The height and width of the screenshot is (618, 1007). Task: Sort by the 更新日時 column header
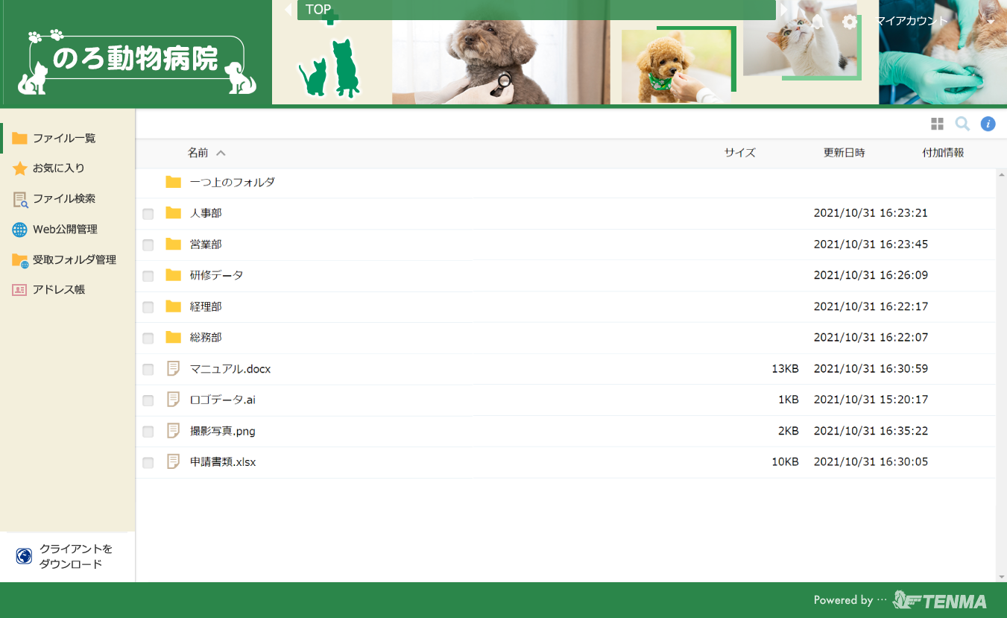tap(845, 153)
